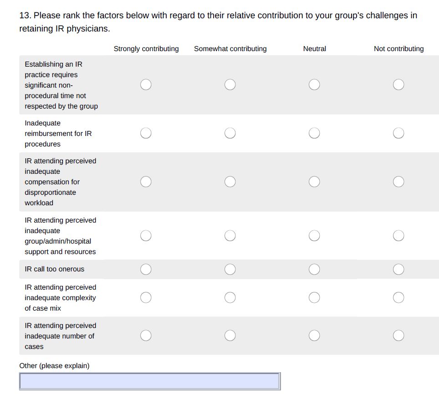The height and width of the screenshot is (400, 439).
Task: Select Not contributing for hospital support and resources
Action: pyautogui.click(x=398, y=236)
